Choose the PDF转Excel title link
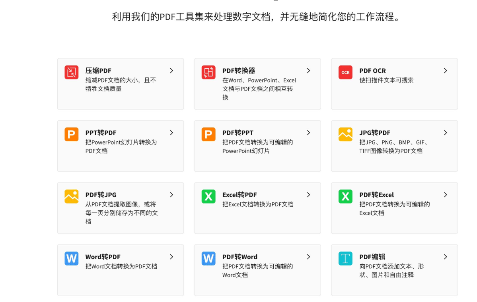The width and height of the screenshot is (477, 302). 377,195
